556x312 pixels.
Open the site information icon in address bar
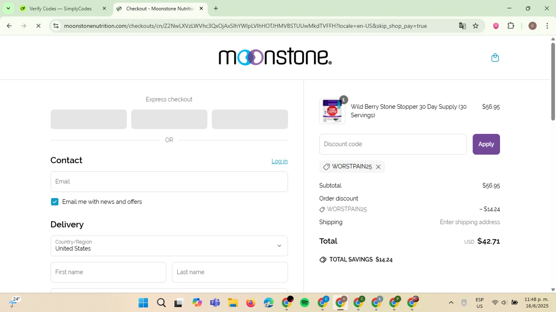tap(56, 26)
